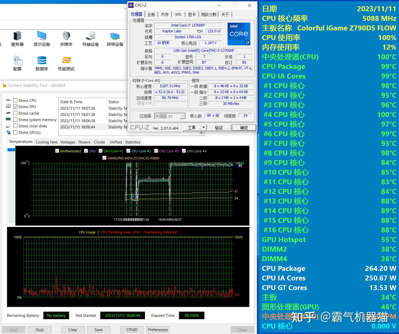Screen dimensions: 399x334
Task: Switch to the 测试分数 tab in CPU-Z
Action: (x=209, y=15)
